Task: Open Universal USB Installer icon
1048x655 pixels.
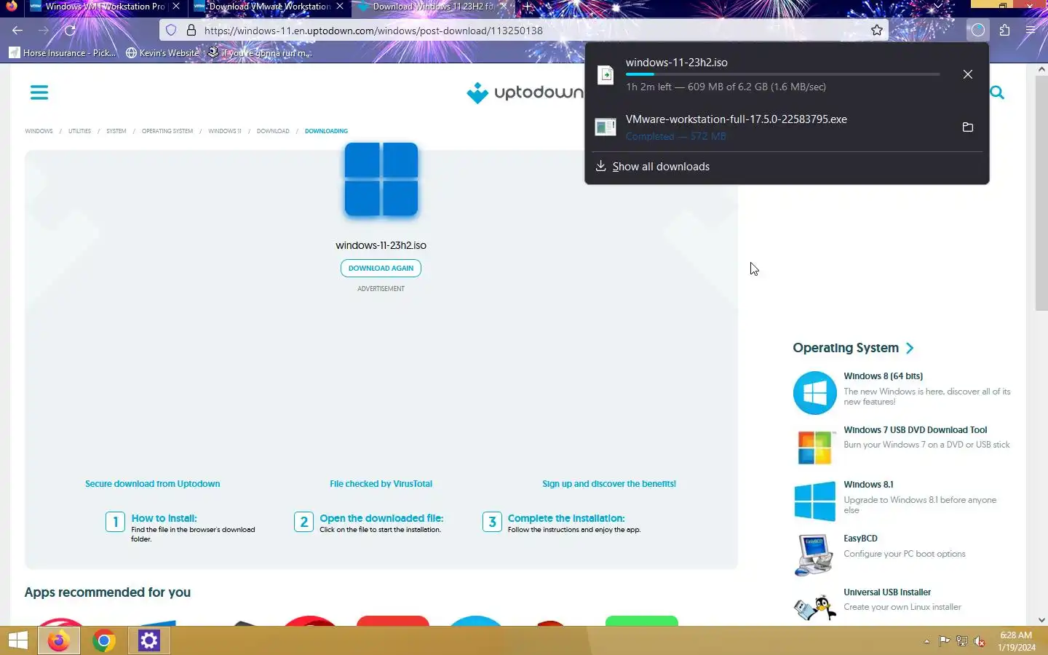Action: 814,607
